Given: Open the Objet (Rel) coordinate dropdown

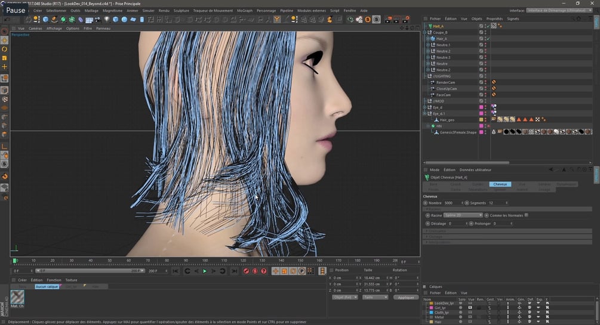Looking at the screenshot, I should pos(346,297).
